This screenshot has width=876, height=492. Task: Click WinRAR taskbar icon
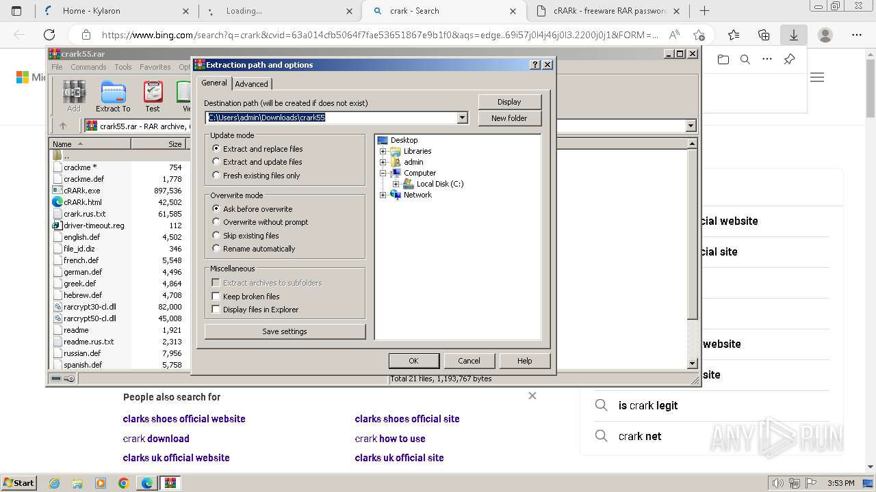coord(170,483)
